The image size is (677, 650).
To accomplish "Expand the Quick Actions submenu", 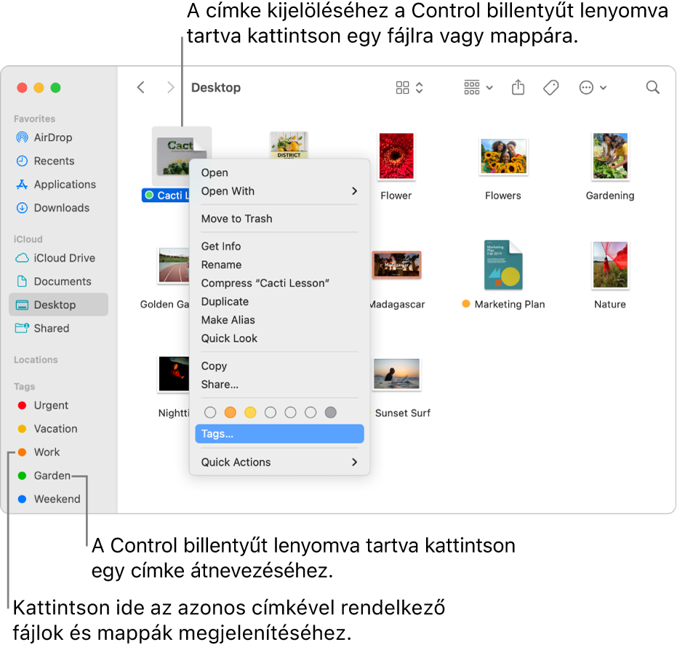I will click(279, 462).
